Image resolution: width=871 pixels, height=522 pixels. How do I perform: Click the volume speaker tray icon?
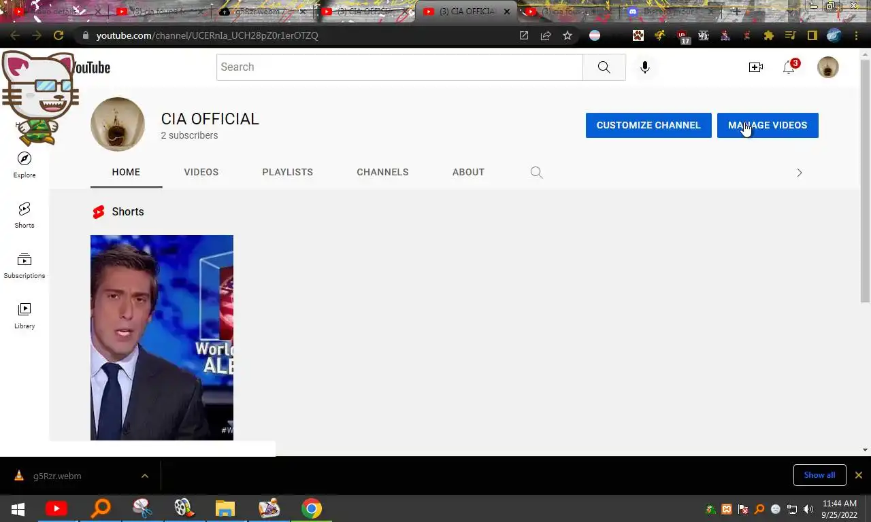pos(808,509)
